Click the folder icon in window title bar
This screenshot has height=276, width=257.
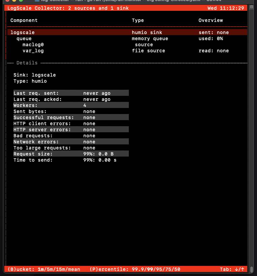37,1
